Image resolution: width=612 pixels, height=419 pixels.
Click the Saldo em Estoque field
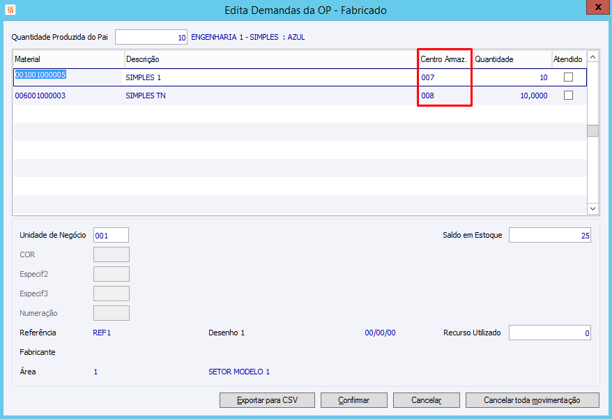point(549,235)
